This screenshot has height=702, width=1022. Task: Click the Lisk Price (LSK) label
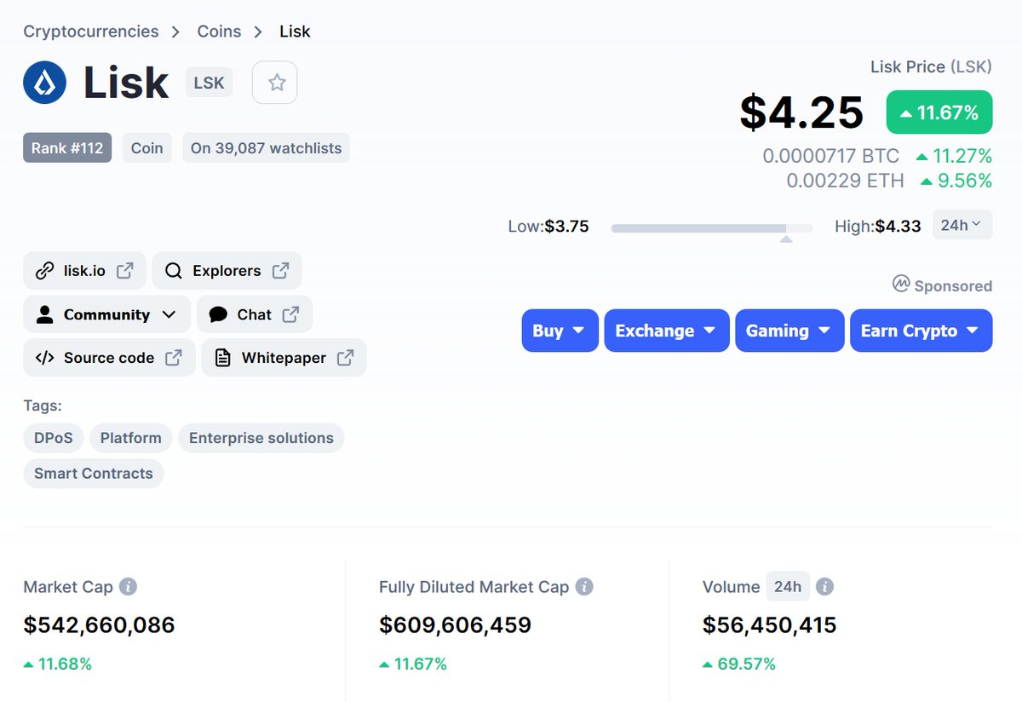click(x=931, y=66)
